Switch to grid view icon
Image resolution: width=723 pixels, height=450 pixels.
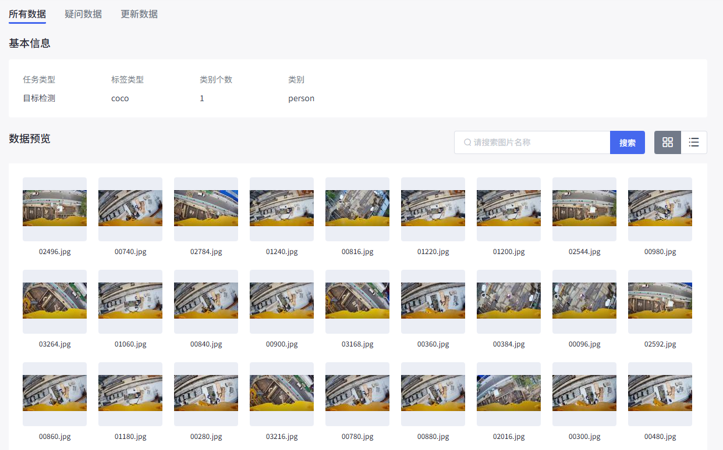(x=668, y=142)
